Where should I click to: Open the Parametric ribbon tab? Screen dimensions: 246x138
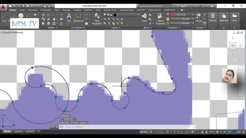click(46, 10)
